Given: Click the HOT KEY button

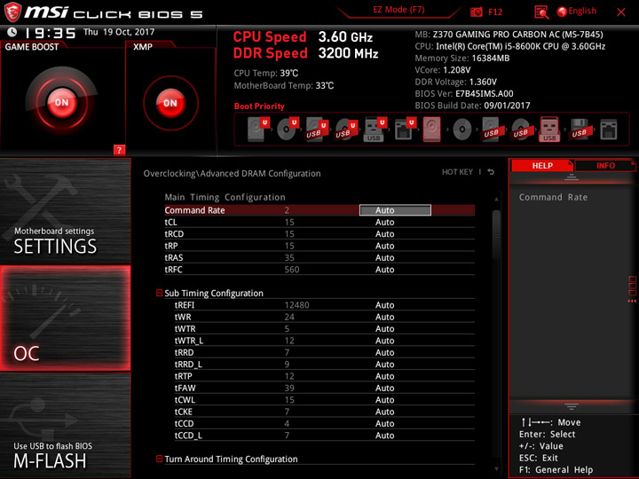Looking at the screenshot, I should 457,172.
